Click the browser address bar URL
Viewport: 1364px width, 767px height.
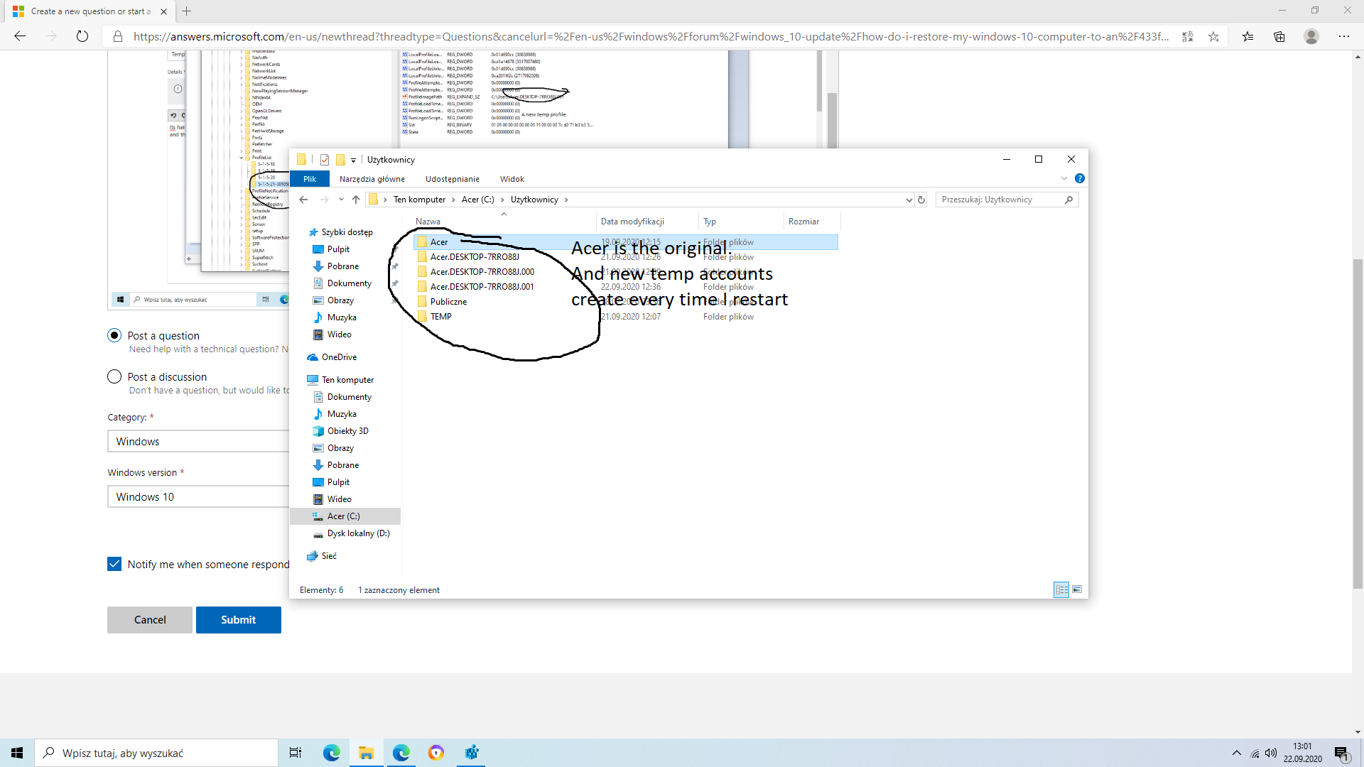[651, 36]
